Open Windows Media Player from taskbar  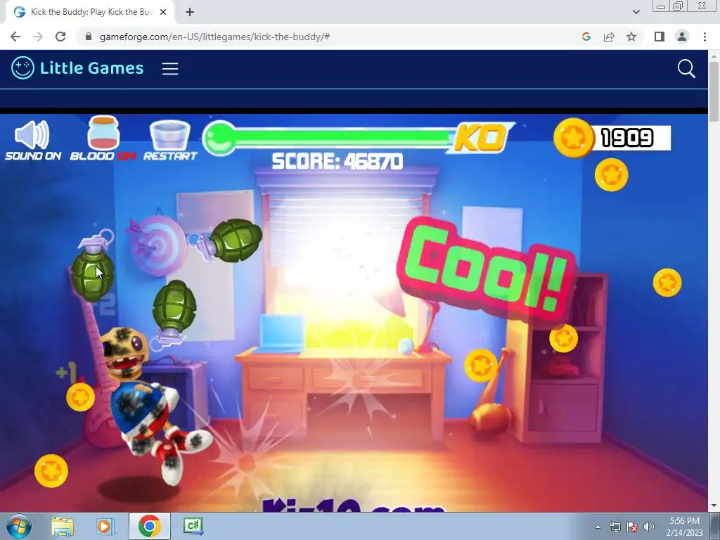click(105, 526)
